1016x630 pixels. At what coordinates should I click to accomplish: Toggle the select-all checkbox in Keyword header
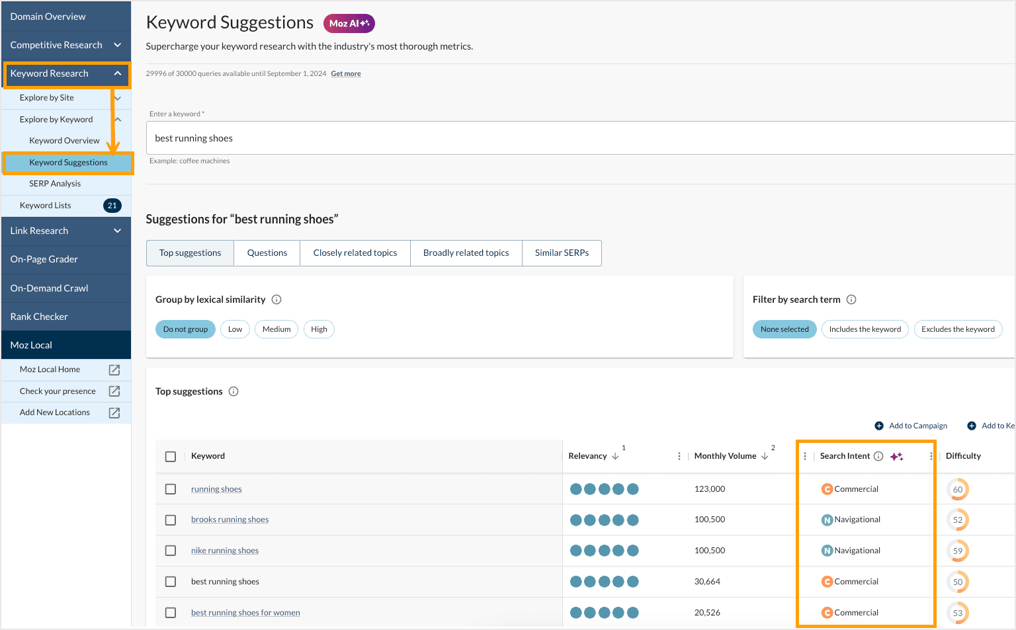point(171,456)
